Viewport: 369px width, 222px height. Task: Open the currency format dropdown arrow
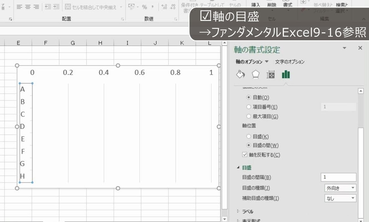(138, 7)
